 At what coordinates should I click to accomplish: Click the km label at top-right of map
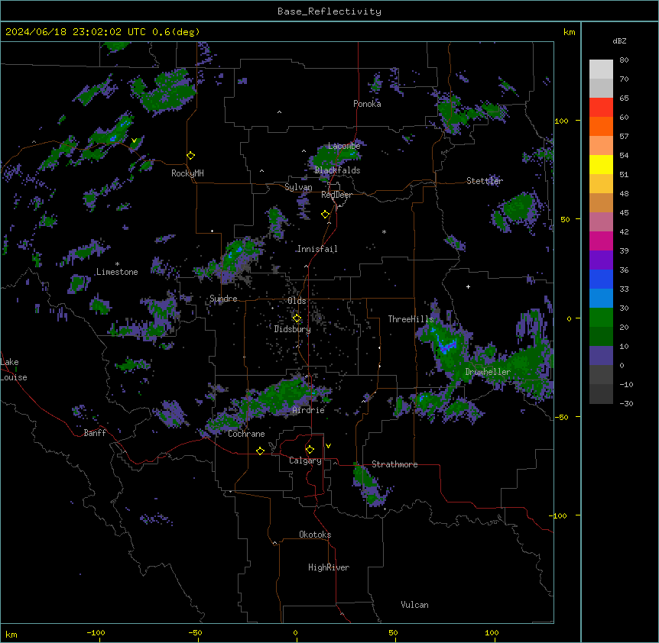(570, 32)
